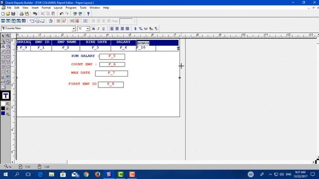Select the arrow pointer tool in the tool palette
The image size is (319, 179).
point(3,36)
